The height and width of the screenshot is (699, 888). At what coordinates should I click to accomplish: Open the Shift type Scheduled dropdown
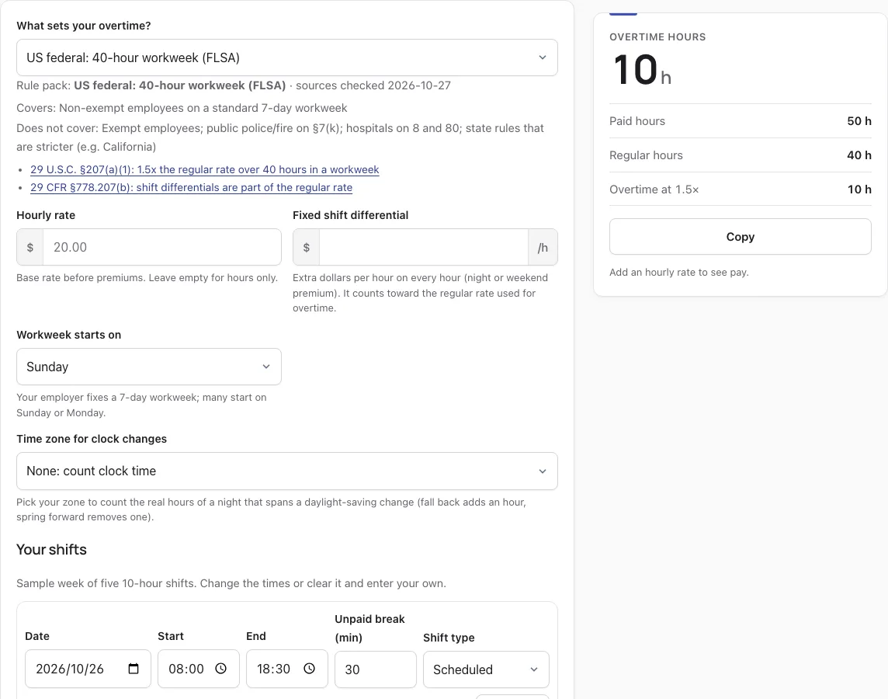[486, 669]
